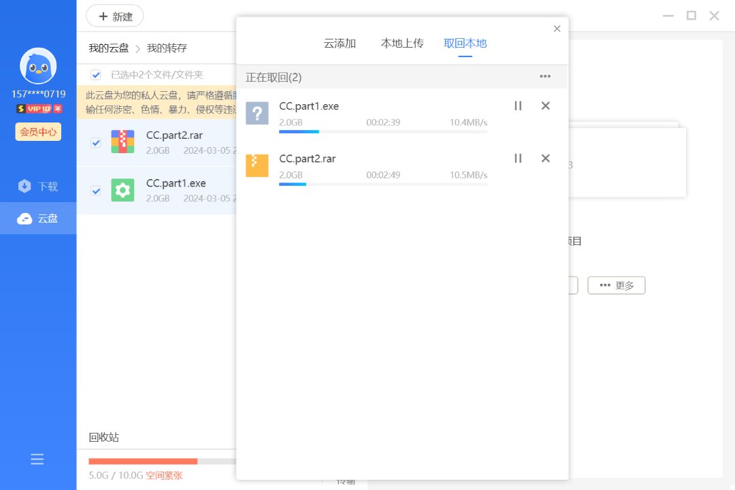Viewport: 735px width, 490px height.
Task: Switch to the 本地上传 tab
Action: pyautogui.click(x=402, y=44)
